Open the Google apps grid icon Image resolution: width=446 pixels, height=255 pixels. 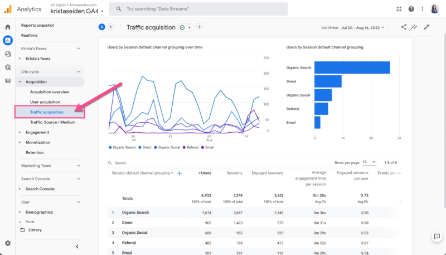(399, 9)
